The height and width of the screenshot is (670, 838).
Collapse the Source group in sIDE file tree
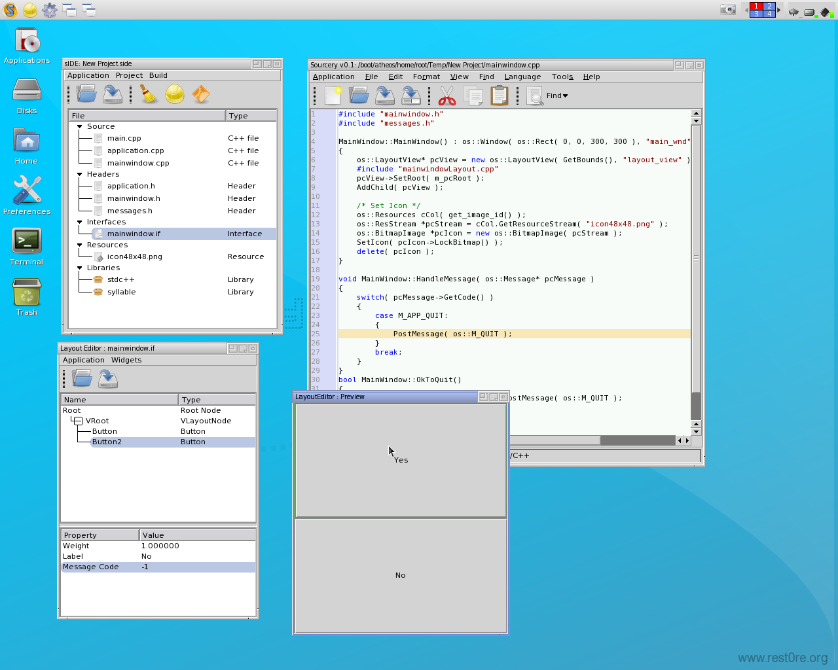[80, 127]
